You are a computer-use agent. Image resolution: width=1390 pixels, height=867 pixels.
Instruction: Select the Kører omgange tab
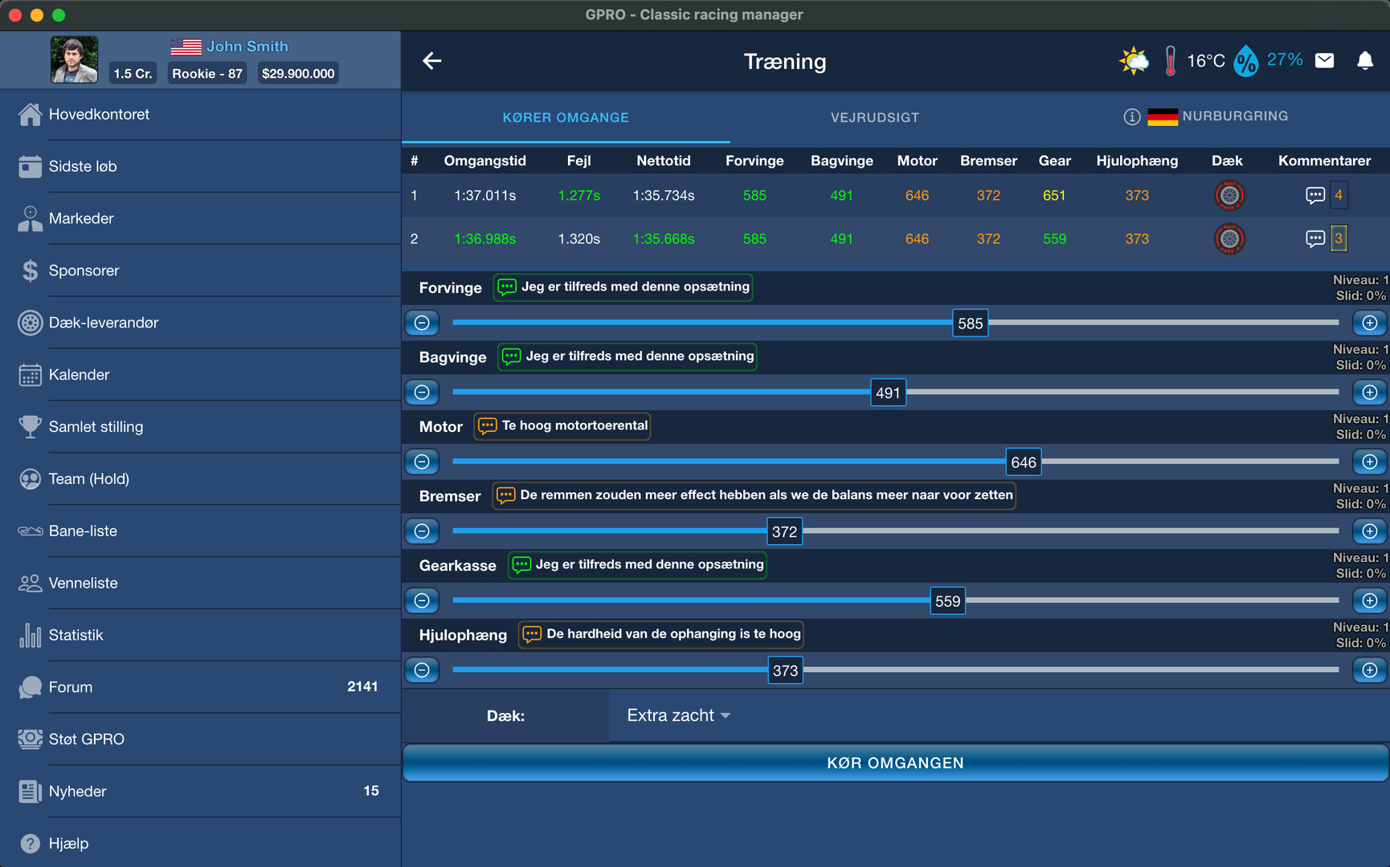(x=566, y=117)
